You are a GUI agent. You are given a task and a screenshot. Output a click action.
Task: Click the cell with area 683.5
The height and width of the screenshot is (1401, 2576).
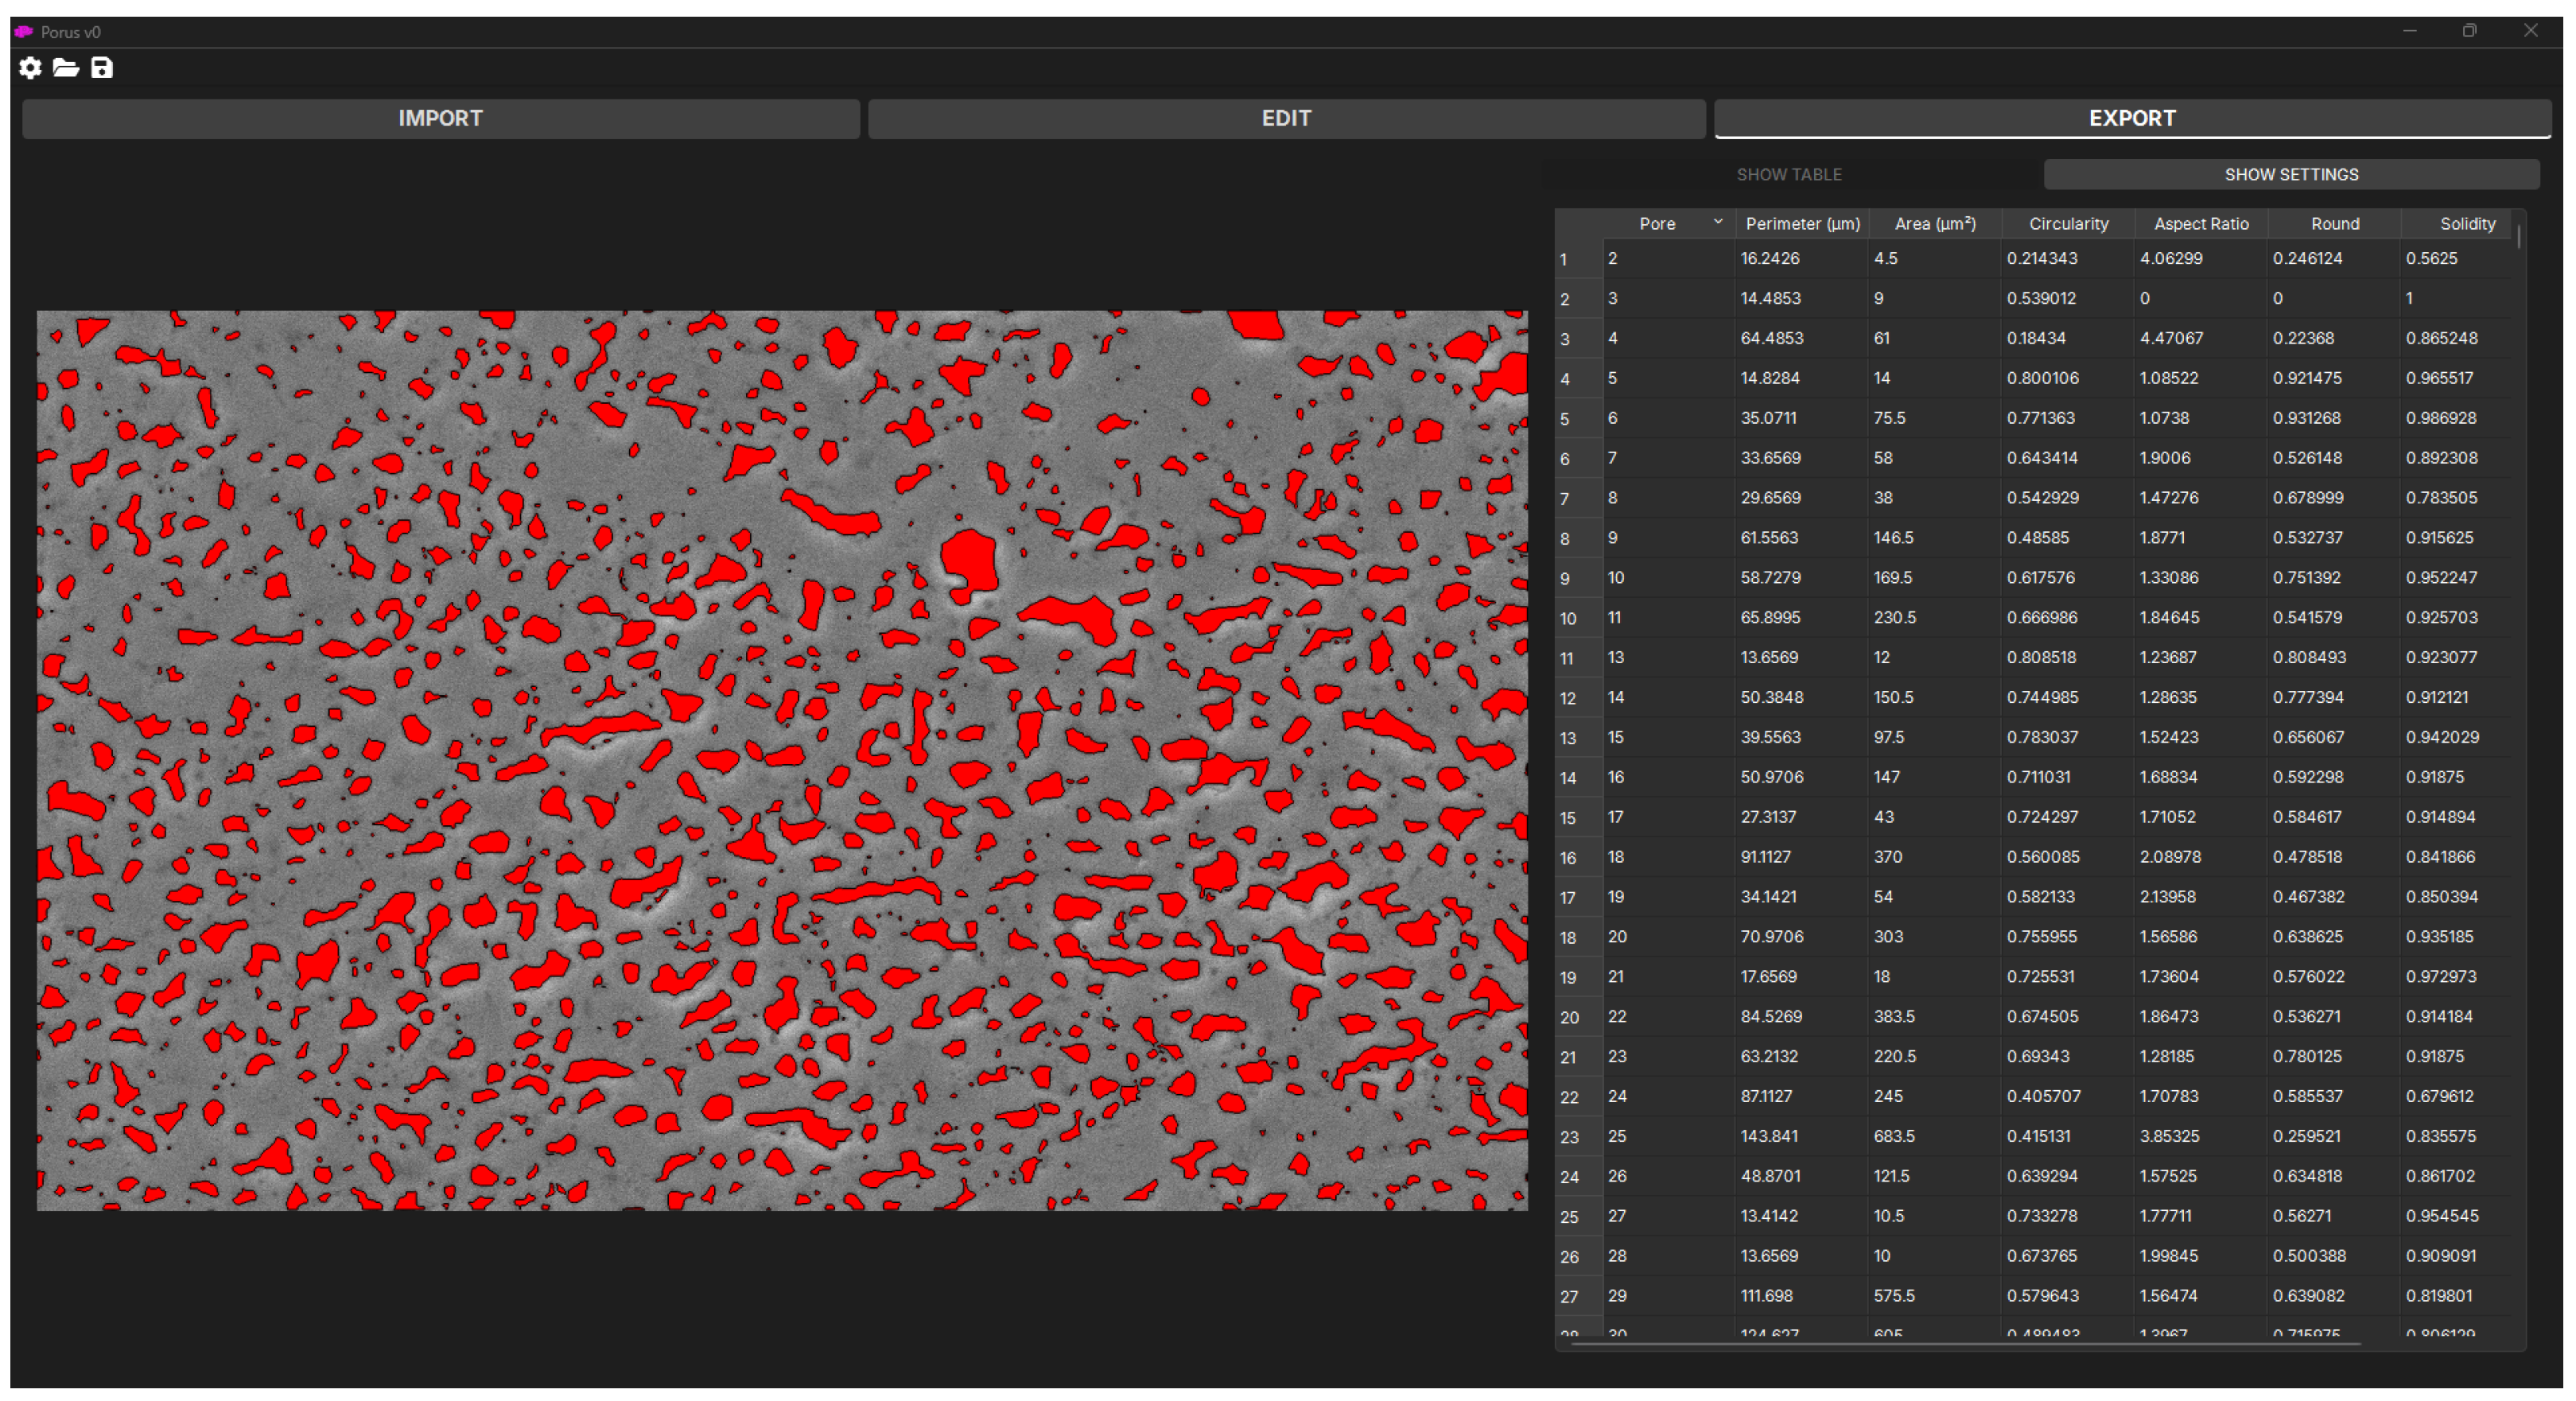point(1894,1136)
